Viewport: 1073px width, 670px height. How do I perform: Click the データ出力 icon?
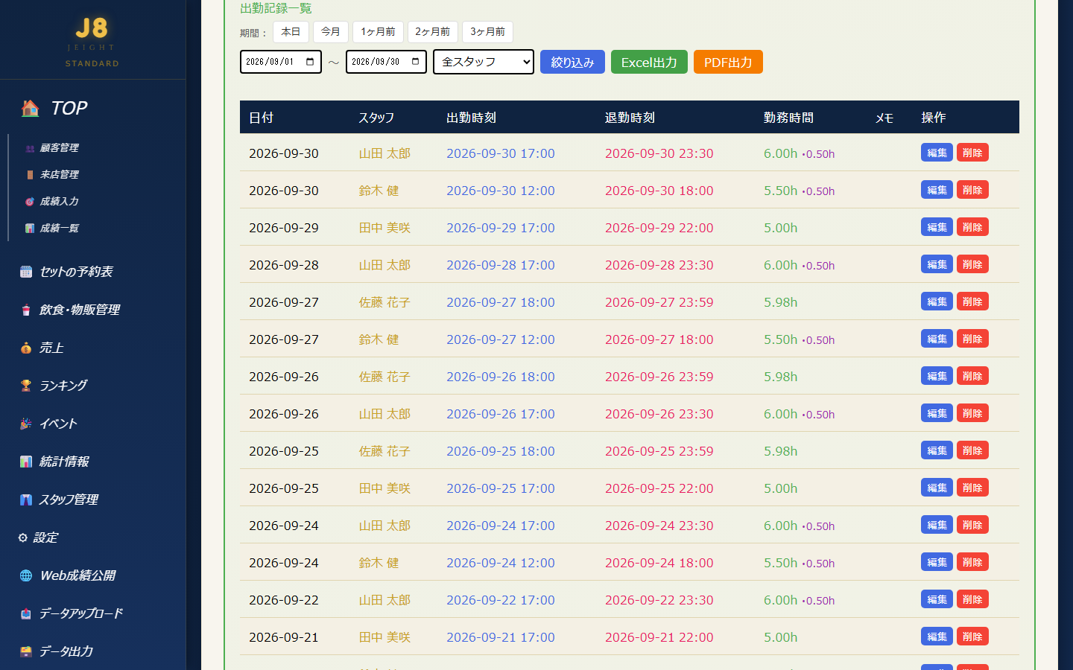click(26, 651)
